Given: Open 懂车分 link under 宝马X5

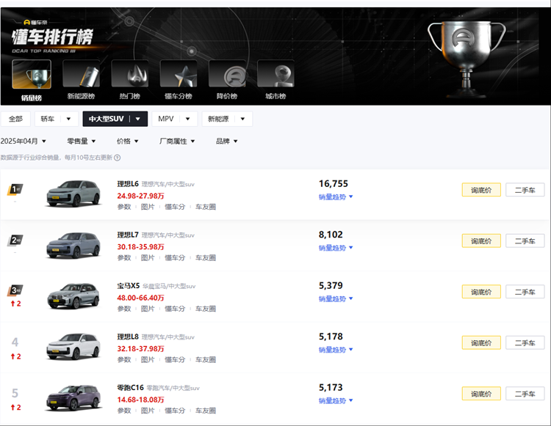Looking at the screenshot, I should (175, 309).
